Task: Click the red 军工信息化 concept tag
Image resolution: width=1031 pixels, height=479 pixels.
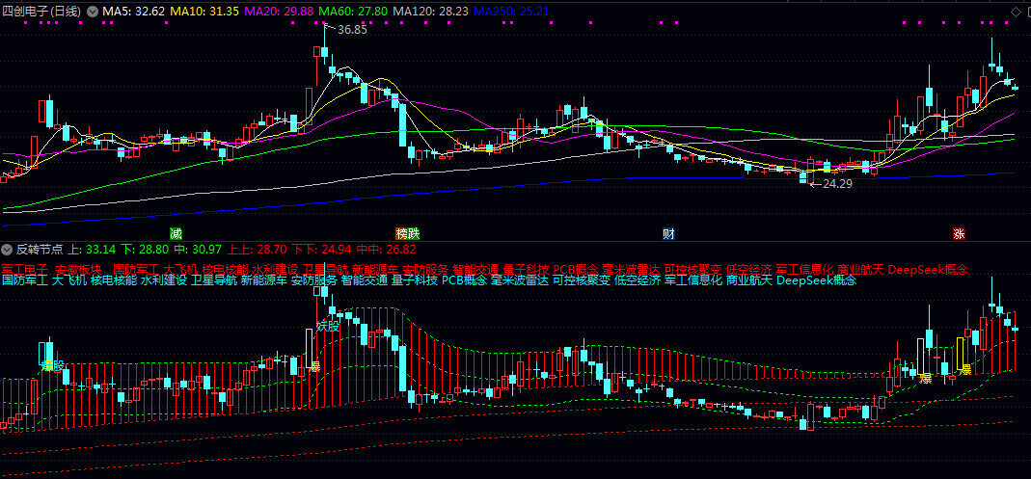Action: 805,270
